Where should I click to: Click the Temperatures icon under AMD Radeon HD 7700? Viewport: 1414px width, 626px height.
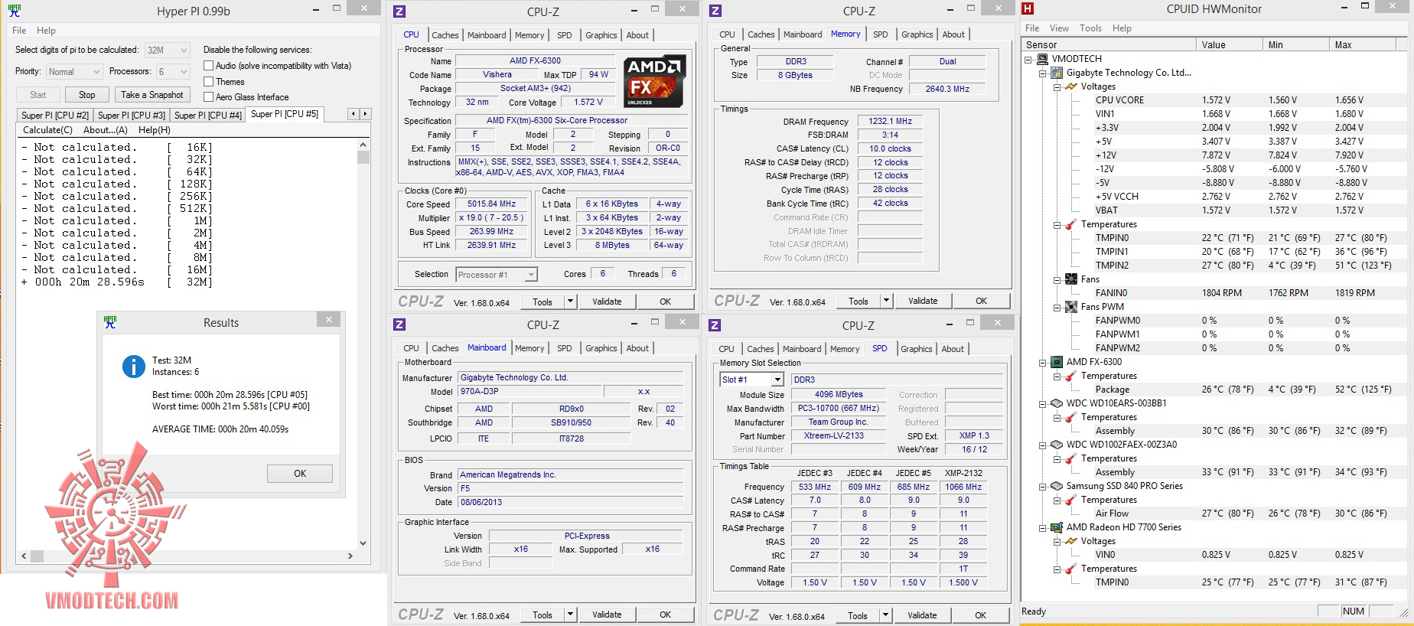point(1071,569)
